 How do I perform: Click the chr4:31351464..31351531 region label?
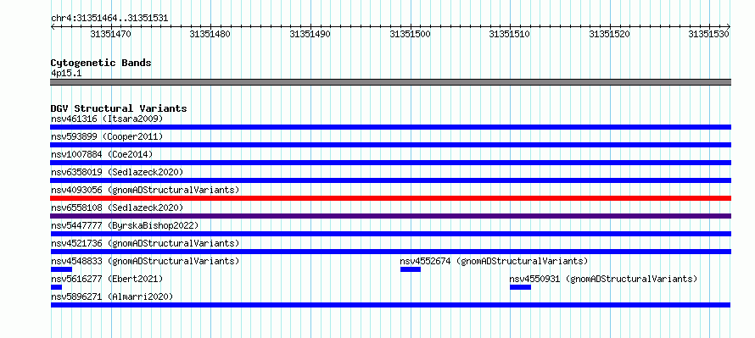tap(109, 19)
